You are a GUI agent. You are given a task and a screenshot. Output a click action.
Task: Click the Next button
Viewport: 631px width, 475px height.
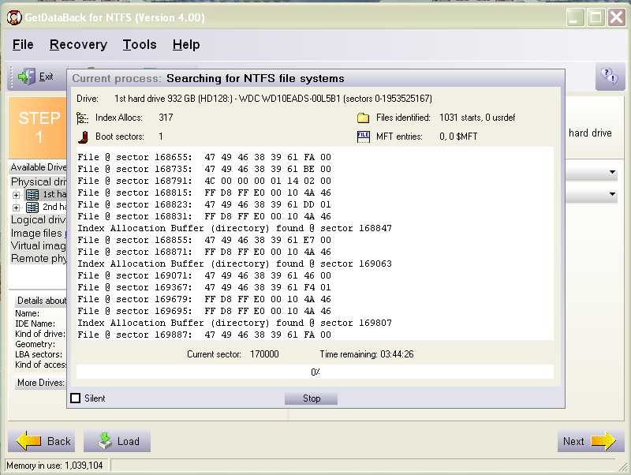coord(590,441)
